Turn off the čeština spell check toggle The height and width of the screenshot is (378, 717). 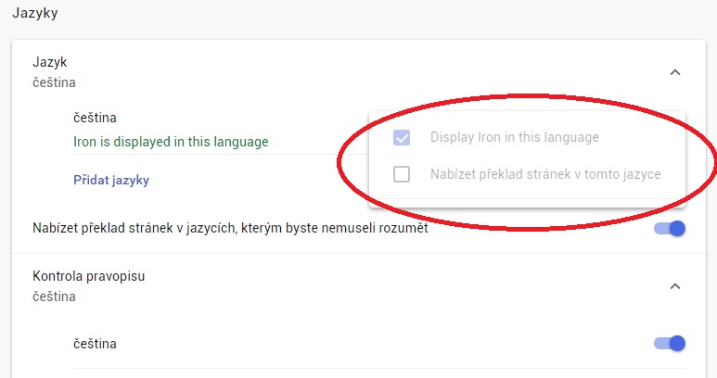pyautogui.click(x=670, y=344)
